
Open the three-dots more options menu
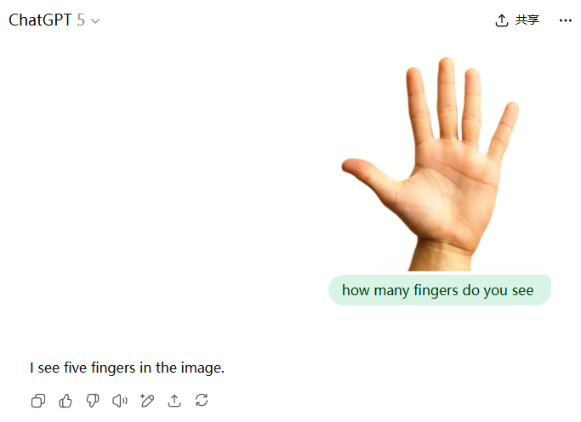coord(566,20)
